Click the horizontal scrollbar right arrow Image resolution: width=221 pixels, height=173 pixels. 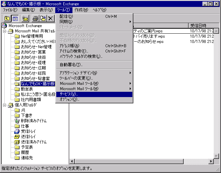pos(211,161)
